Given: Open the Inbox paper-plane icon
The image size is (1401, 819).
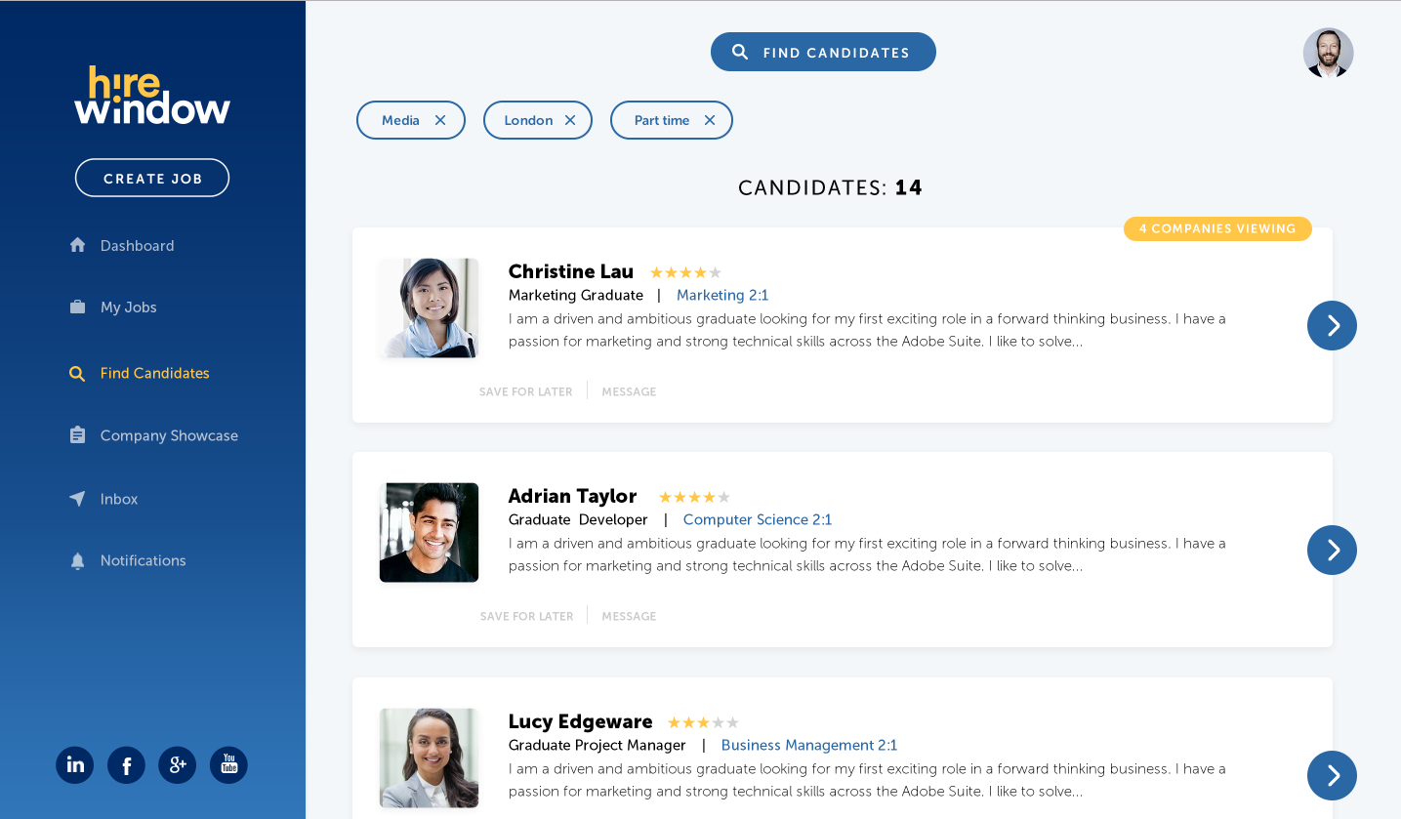Looking at the screenshot, I should [x=77, y=499].
